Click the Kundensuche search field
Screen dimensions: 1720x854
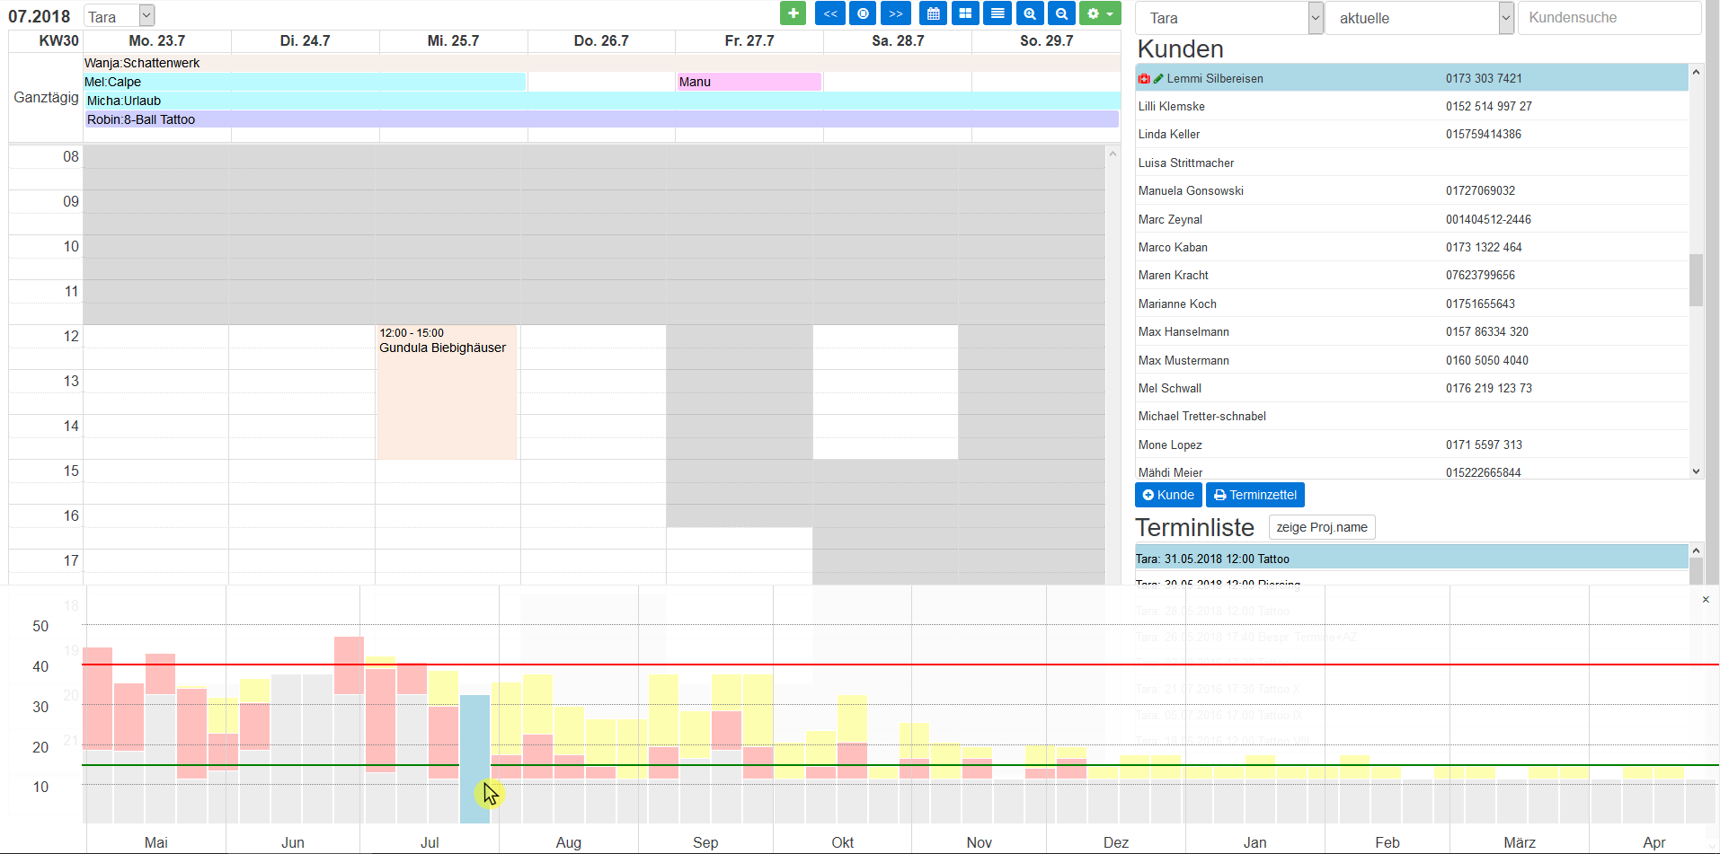coord(1609,18)
